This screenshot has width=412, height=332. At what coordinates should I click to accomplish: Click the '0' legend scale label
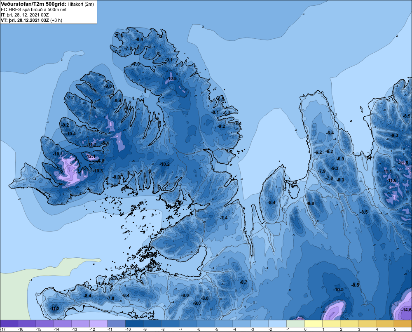pyautogui.click(x=305, y=330)
